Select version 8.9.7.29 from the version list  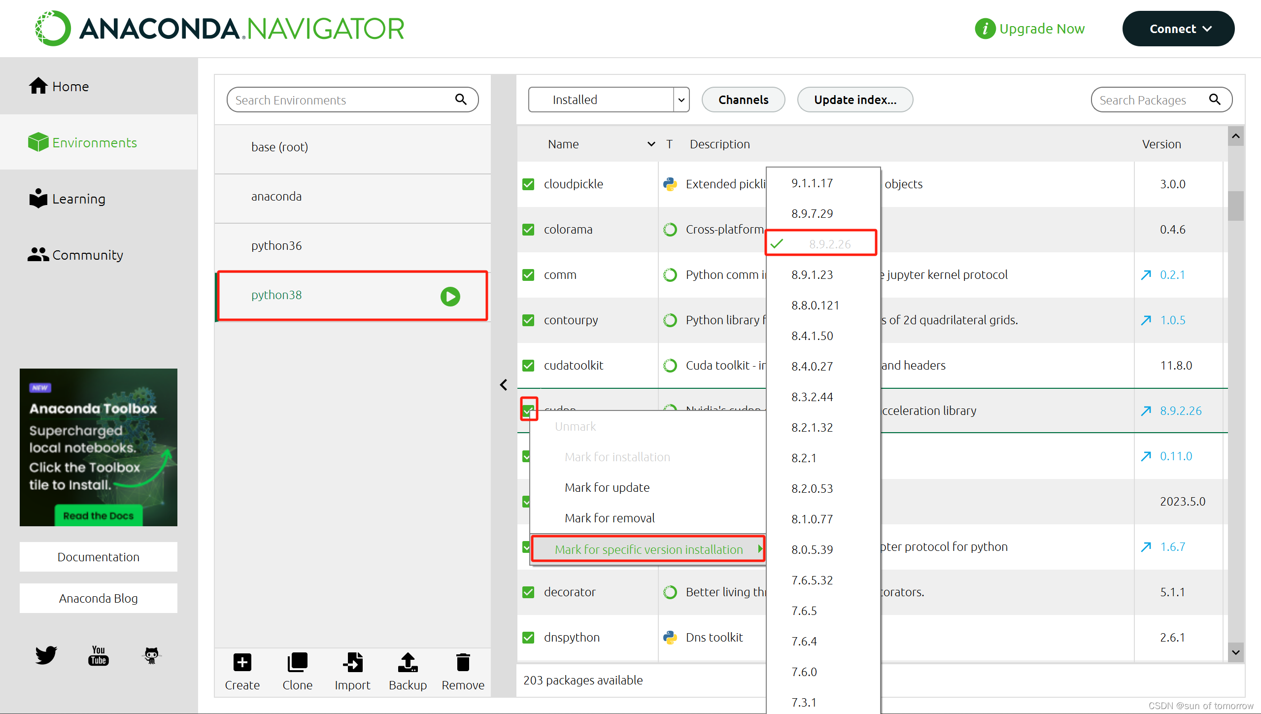pos(812,214)
